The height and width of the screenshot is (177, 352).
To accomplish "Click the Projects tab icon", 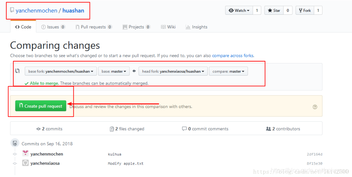I will (125, 27).
